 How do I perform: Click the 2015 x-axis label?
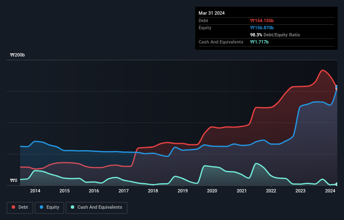(65, 191)
